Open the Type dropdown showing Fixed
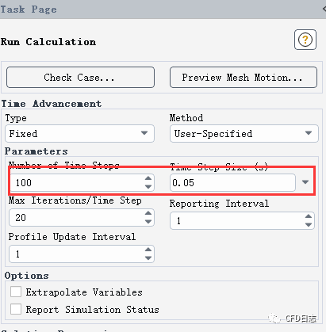The height and width of the screenshot is (332, 326). point(79,133)
